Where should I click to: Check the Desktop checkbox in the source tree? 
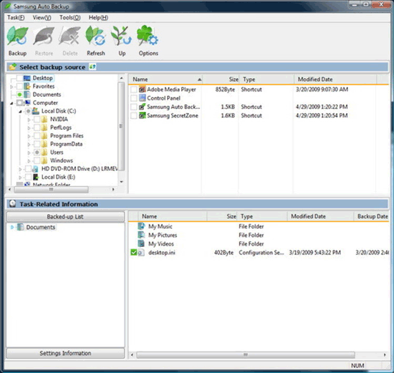(19, 78)
